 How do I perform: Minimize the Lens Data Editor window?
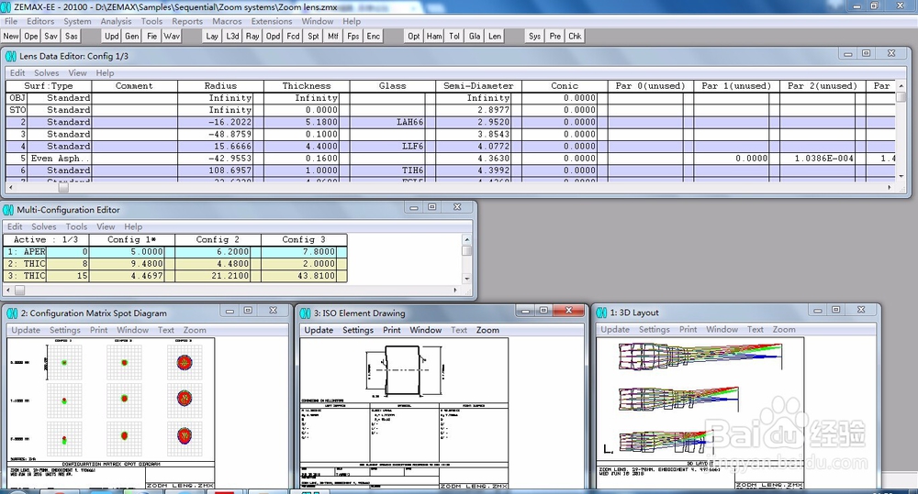pos(847,54)
